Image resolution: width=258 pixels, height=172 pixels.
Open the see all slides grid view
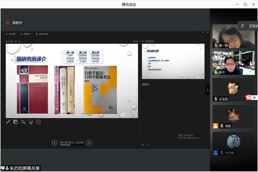(x=15, y=122)
